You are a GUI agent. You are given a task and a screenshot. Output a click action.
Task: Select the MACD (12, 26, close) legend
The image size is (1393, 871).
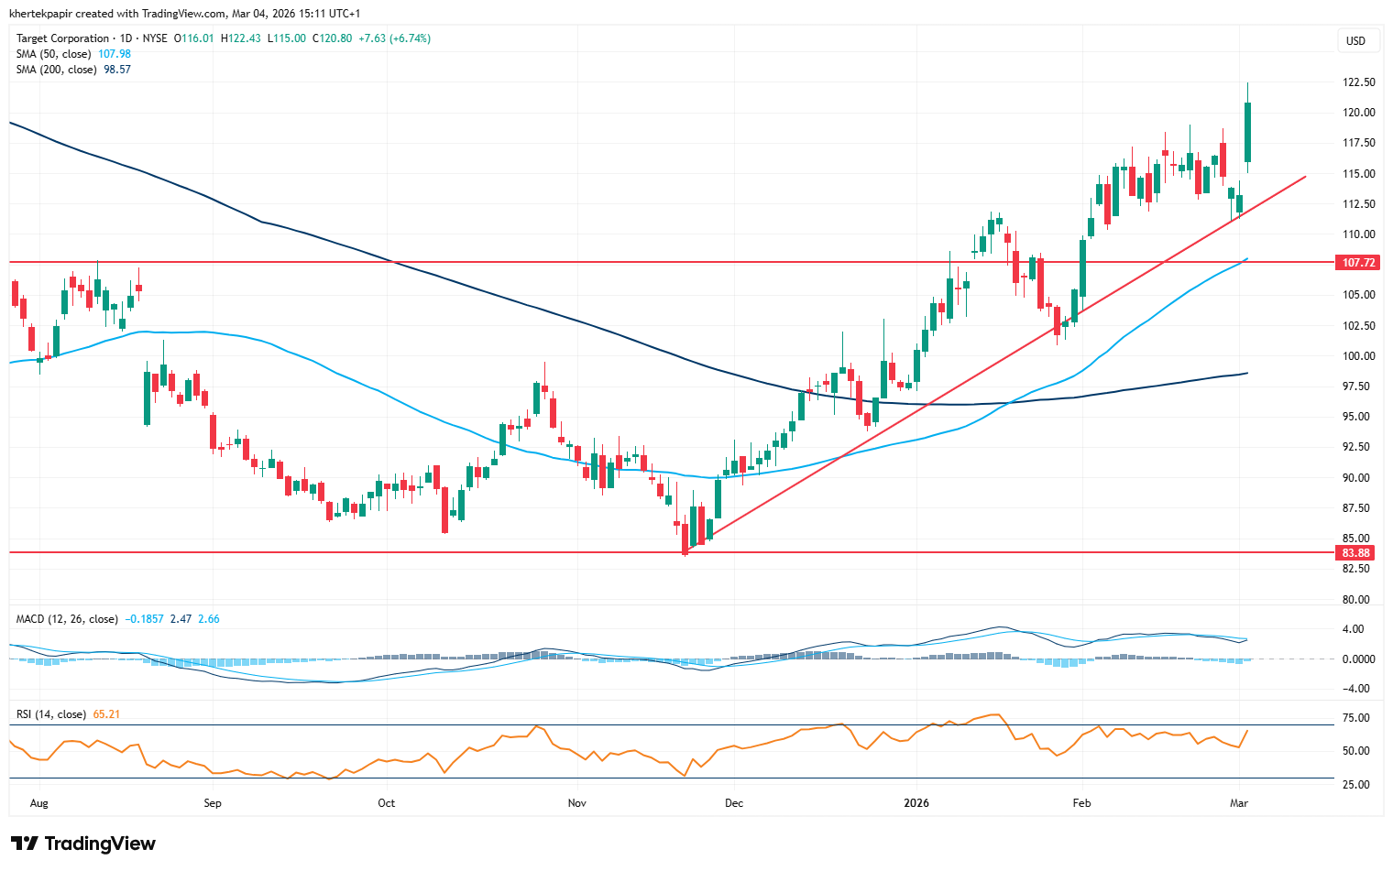click(67, 619)
